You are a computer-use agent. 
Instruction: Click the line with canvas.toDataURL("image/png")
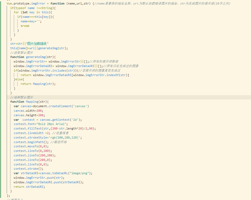tap(53, 173)
